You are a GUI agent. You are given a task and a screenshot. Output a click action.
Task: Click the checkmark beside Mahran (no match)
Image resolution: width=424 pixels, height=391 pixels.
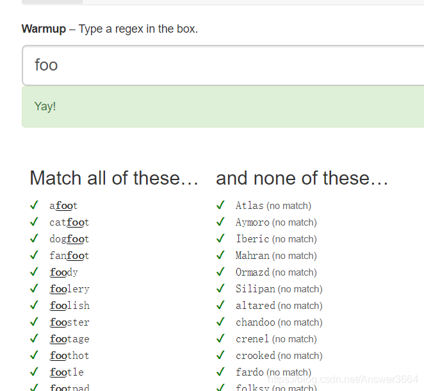[221, 255]
